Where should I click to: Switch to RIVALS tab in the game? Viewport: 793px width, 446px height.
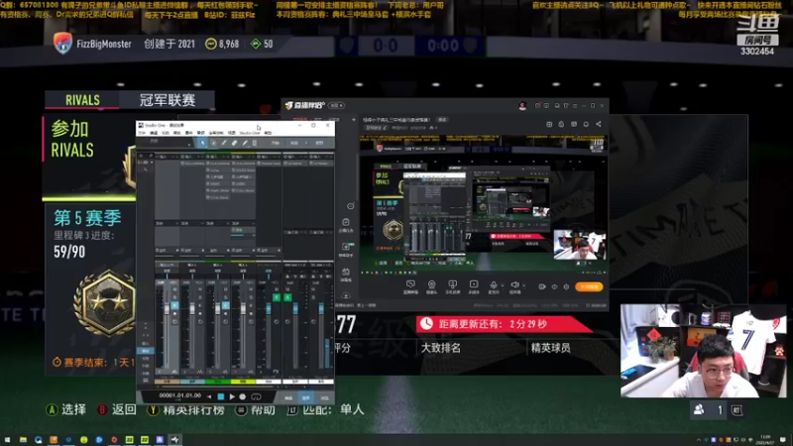82,100
